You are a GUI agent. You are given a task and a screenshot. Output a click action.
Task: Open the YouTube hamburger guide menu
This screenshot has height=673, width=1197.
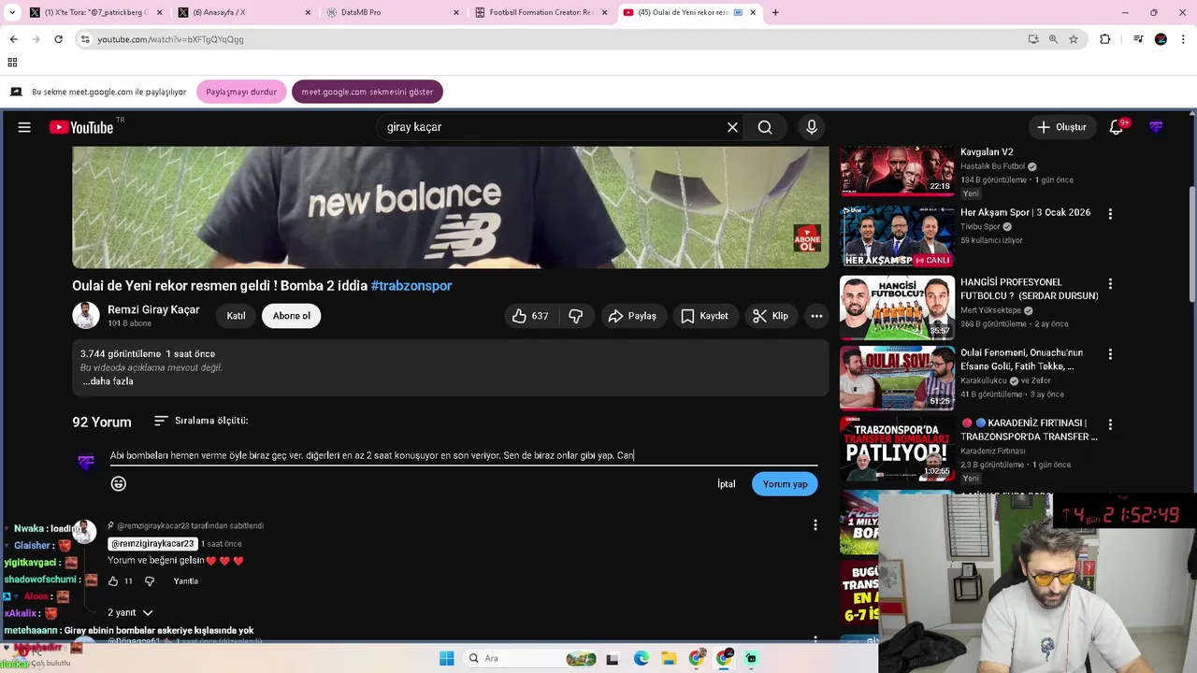pyautogui.click(x=24, y=127)
